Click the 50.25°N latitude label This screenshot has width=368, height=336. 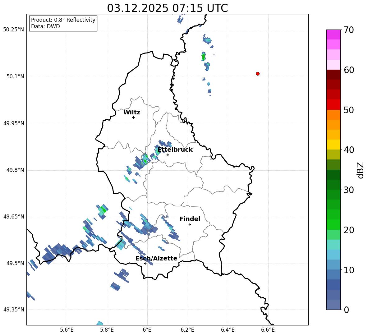coord(14,30)
